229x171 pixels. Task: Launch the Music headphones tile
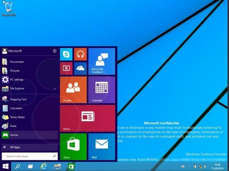pos(80,54)
